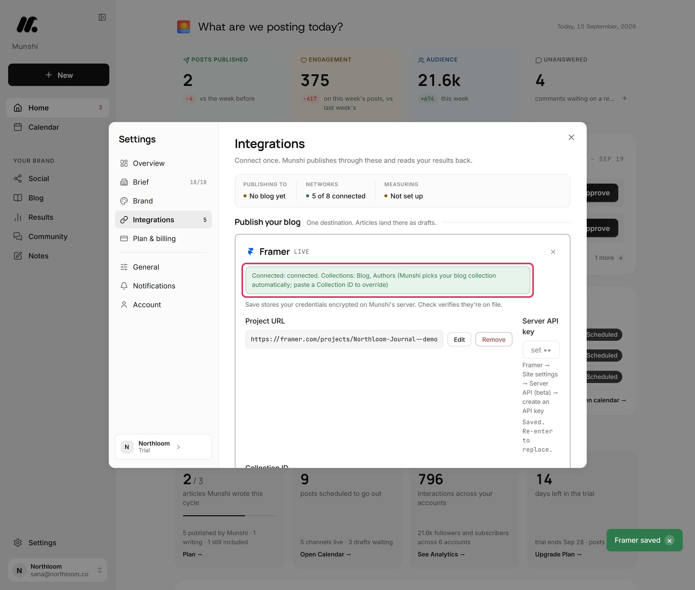The image size is (695, 590).
Task: Open Calendar link under scheduled posts
Action: pos(325,554)
